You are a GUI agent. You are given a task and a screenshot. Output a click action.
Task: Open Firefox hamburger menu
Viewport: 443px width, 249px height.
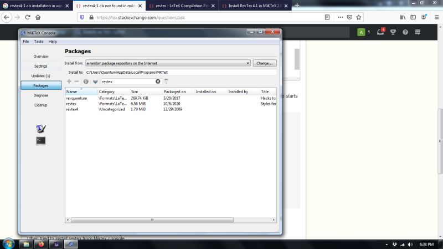436,17
